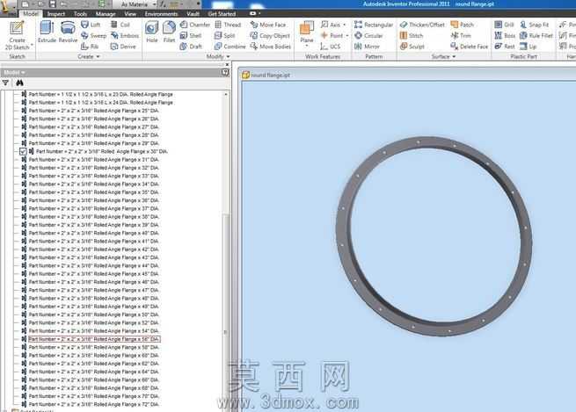576x412 pixels.
Task: Select the Combine tool
Action: pos(230,47)
